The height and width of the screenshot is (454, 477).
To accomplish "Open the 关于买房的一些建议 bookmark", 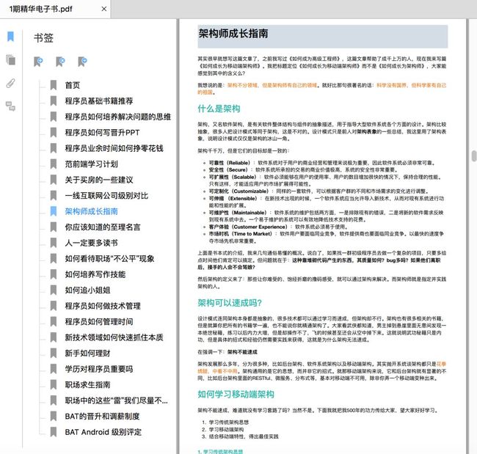I will tap(99, 180).
